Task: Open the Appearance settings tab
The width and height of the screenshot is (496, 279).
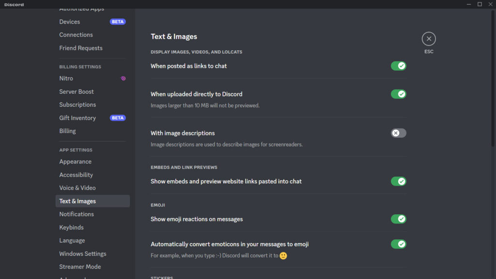Action: [x=75, y=162]
